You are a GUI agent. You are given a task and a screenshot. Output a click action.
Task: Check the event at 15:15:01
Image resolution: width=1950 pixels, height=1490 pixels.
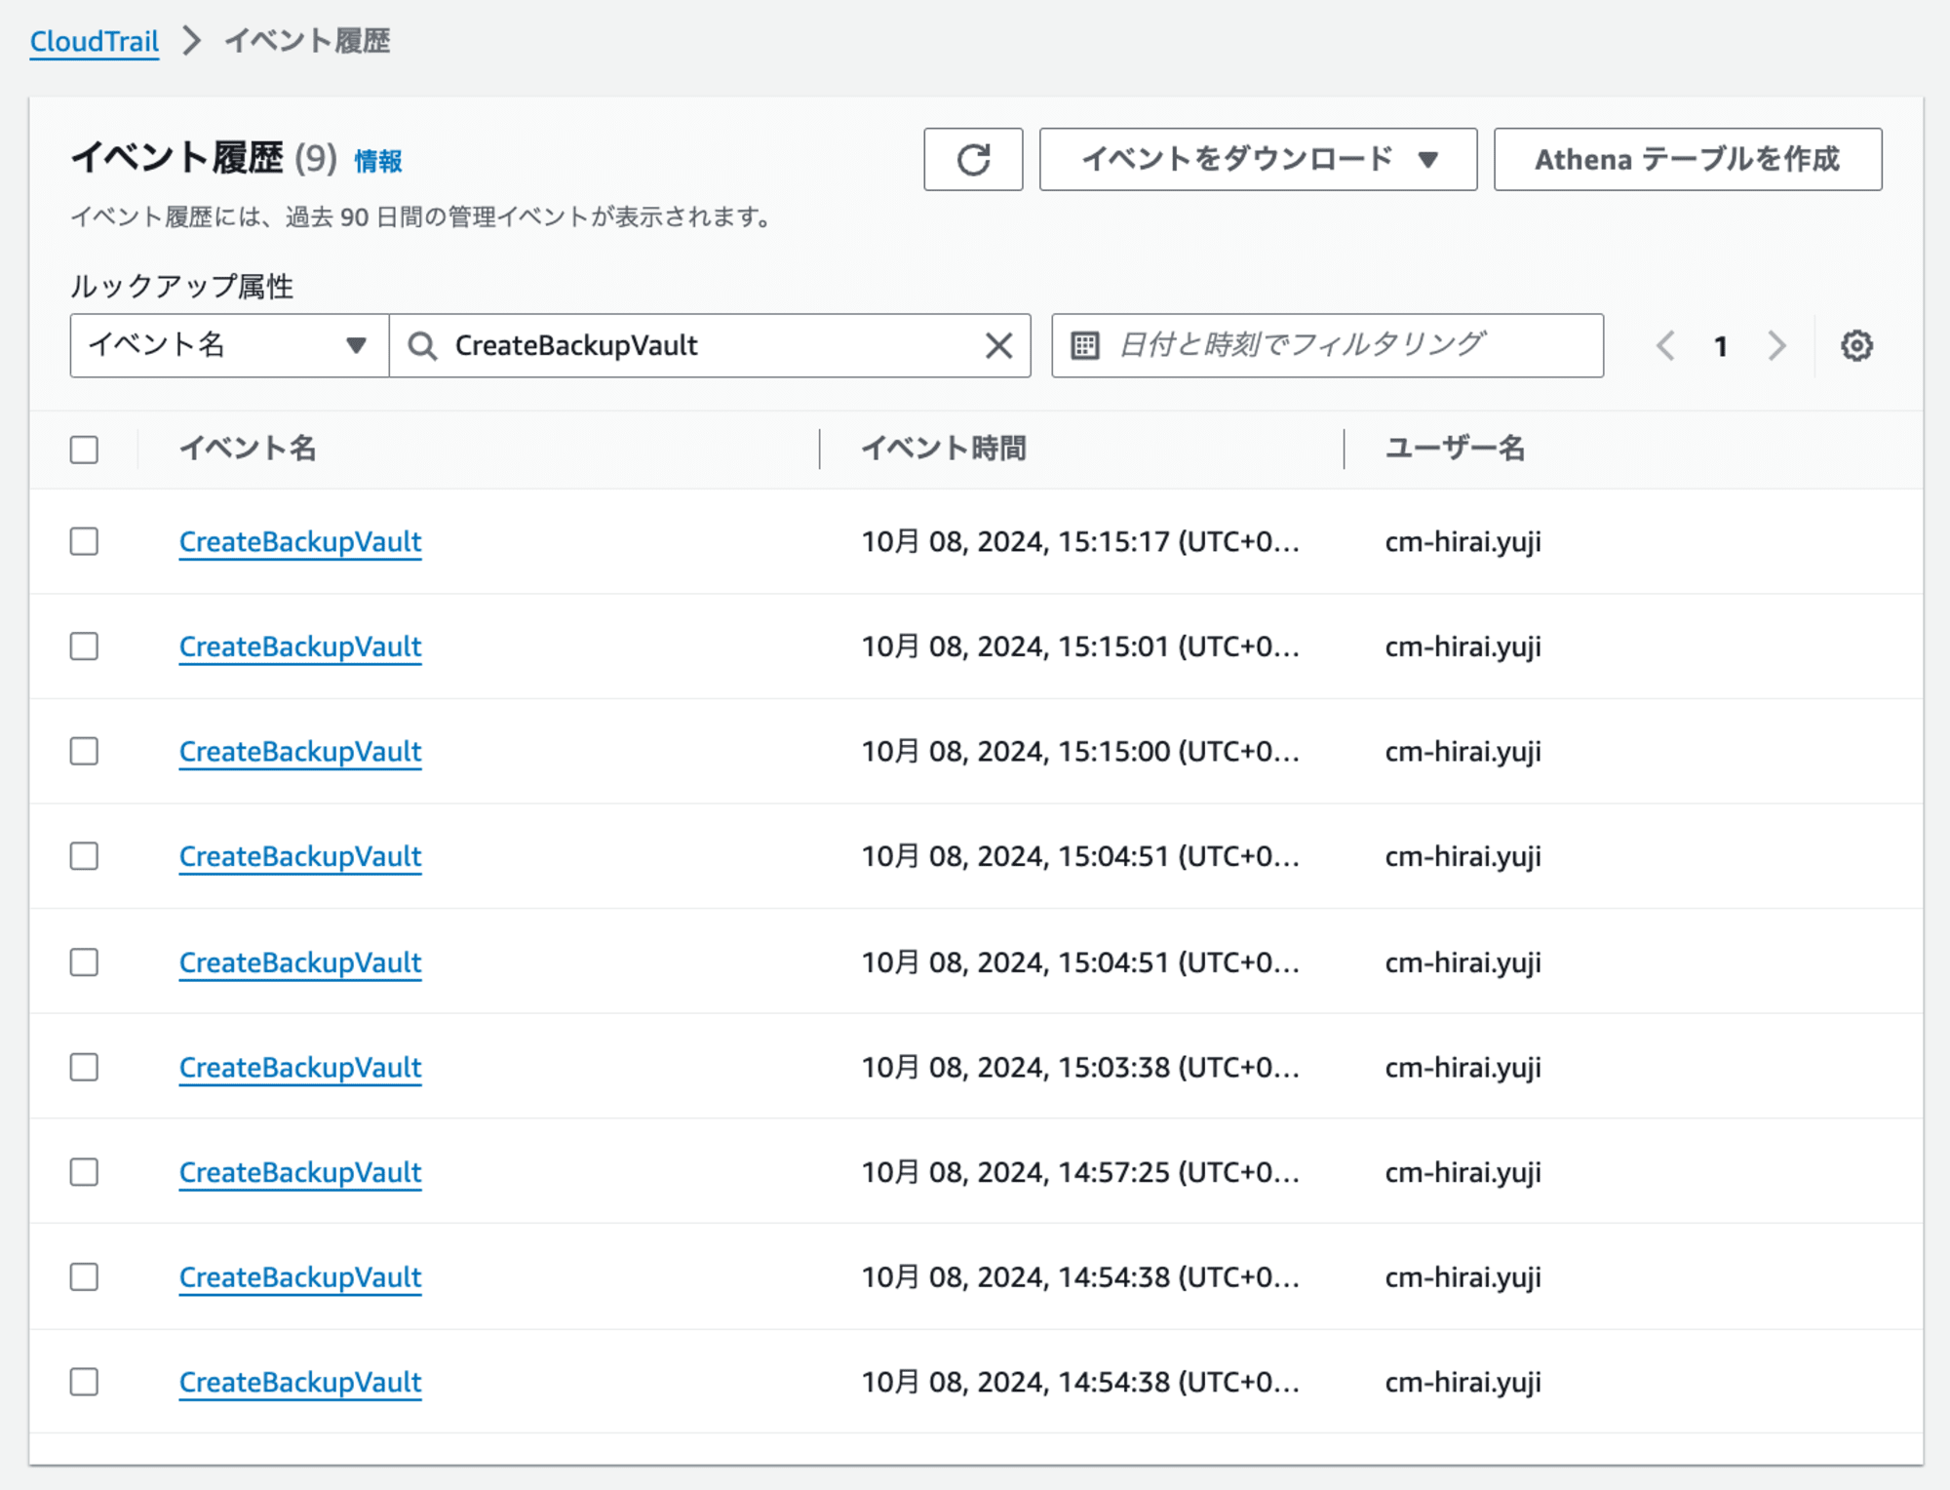pos(85,647)
